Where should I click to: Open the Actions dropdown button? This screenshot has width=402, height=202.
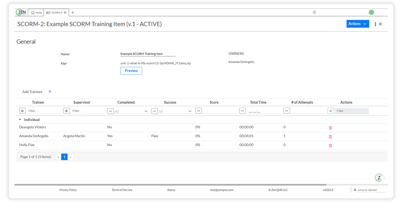pyautogui.click(x=358, y=24)
